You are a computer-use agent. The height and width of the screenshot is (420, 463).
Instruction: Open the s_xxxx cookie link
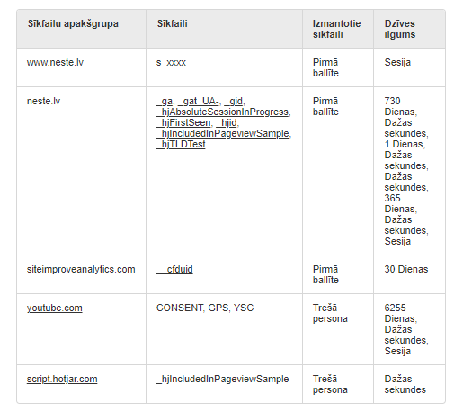pos(171,63)
